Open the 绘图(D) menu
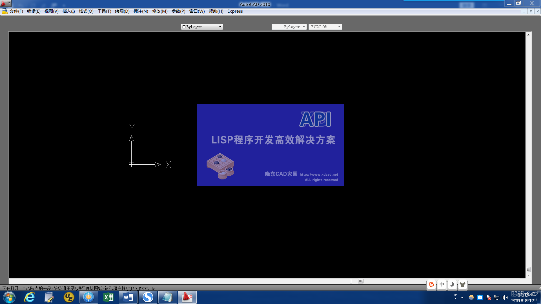The width and height of the screenshot is (541, 304). [122, 11]
